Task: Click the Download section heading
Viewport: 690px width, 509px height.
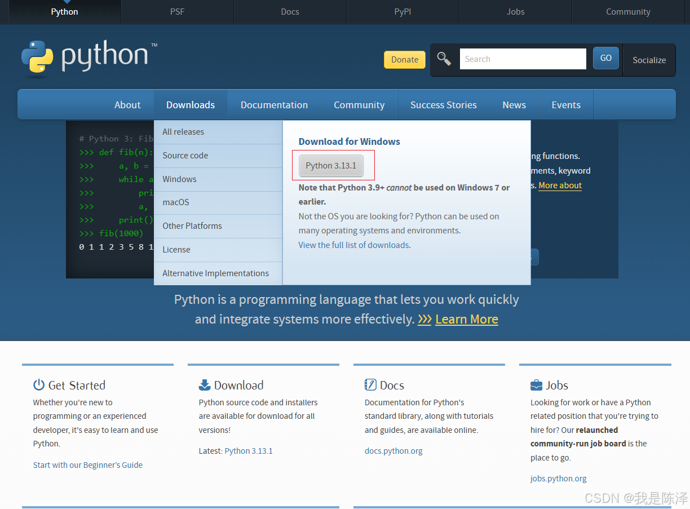Action: (x=238, y=386)
